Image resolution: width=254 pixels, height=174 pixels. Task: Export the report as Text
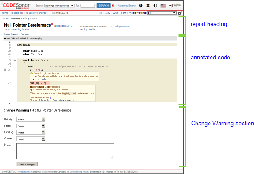100,13
